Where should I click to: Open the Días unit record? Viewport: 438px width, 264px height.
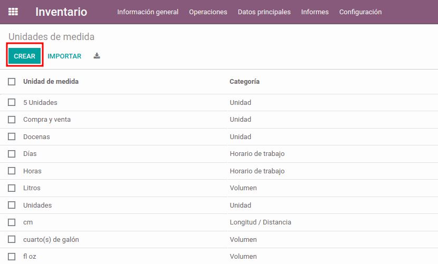[30, 154]
